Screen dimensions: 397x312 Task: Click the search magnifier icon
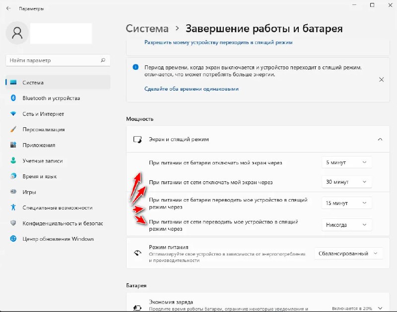[x=103, y=60]
